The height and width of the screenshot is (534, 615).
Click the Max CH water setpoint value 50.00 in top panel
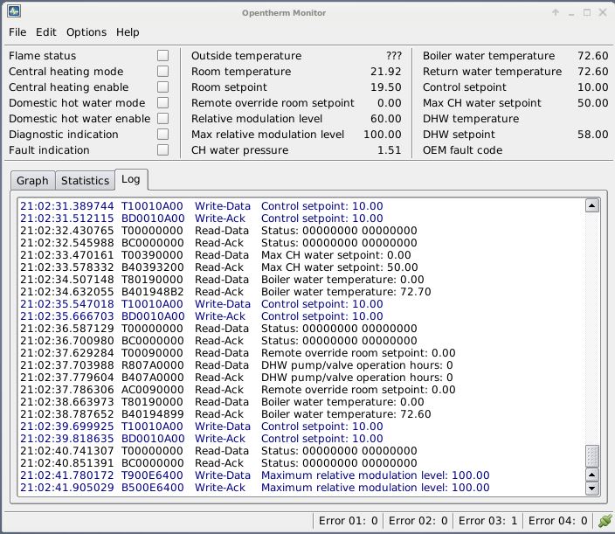pos(593,103)
